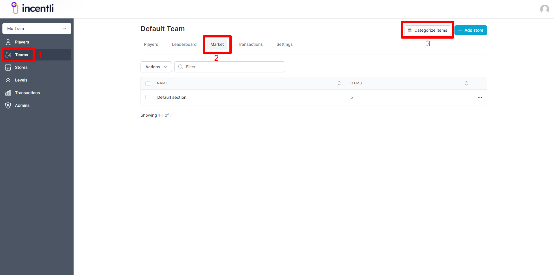Screen dimensions: 554x275
Task: Tick the select-all checkbox in table header
Action: click(x=148, y=84)
